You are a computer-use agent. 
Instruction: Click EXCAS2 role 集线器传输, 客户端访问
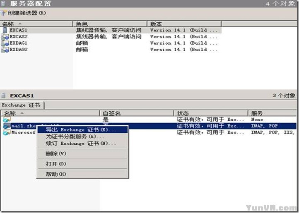click(x=109, y=36)
